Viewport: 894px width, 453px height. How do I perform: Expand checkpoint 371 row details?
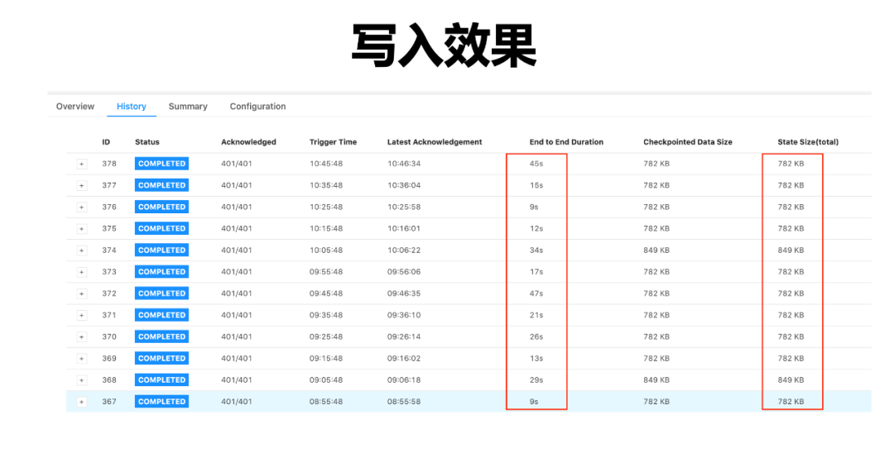coord(81,315)
